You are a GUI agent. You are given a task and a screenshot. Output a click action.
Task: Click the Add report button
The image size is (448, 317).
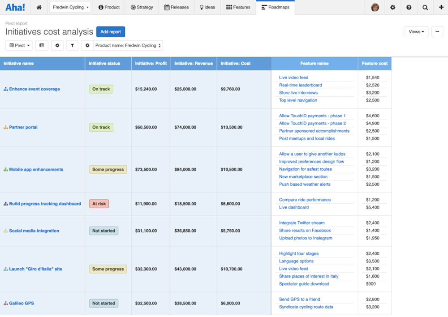(x=110, y=32)
